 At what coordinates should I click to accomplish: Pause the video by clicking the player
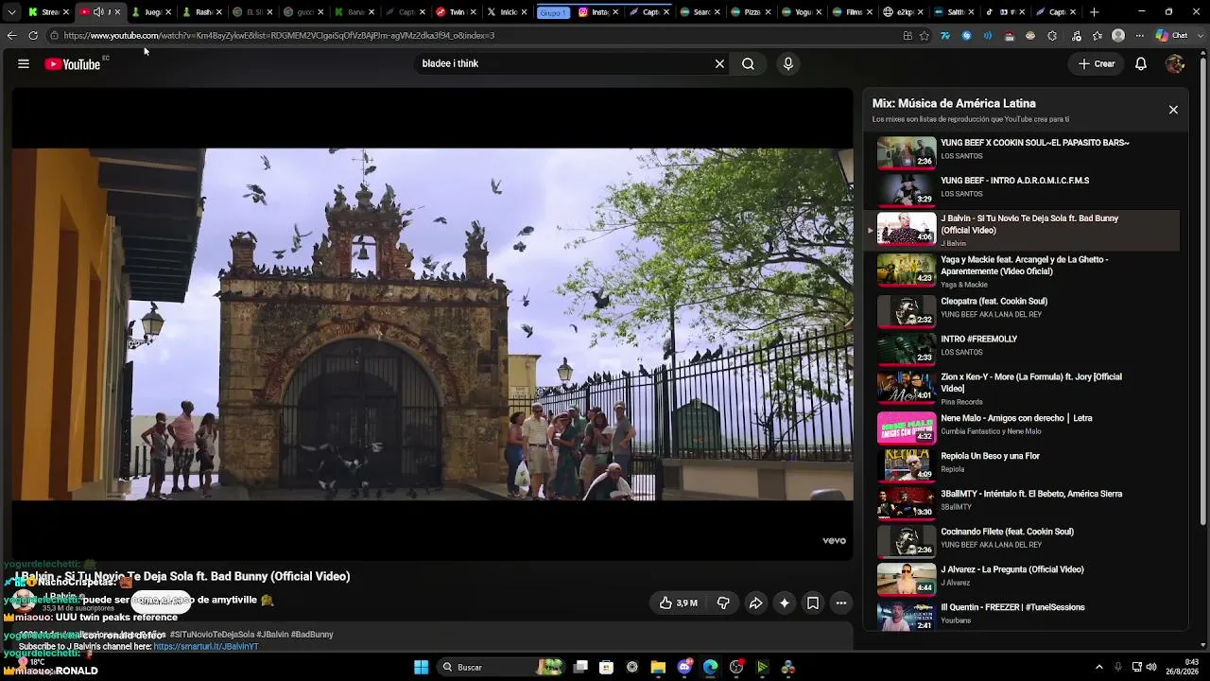click(432, 323)
